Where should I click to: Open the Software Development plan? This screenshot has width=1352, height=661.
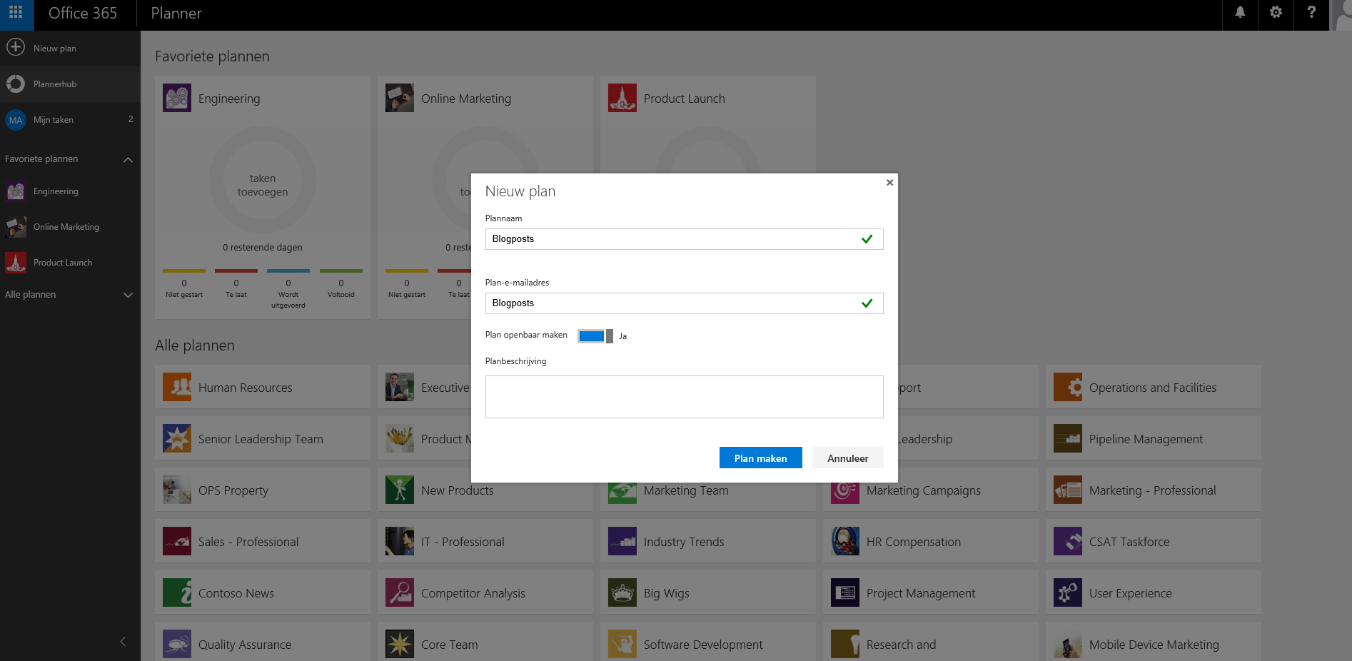coord(707,642)
